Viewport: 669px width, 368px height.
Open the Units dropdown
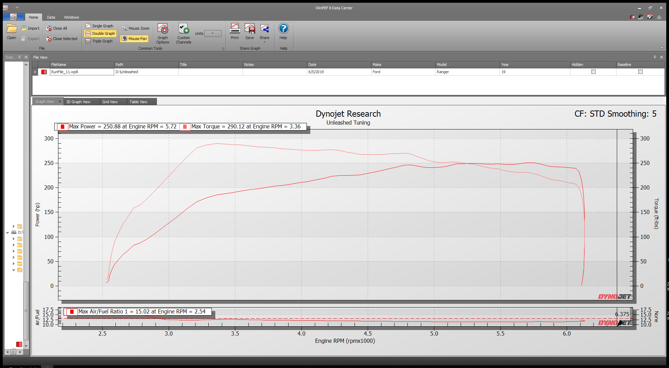coord(213,33)
